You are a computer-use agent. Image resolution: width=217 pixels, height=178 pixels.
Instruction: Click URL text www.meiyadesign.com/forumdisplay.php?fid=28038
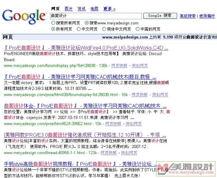click(x=50, y=66)
